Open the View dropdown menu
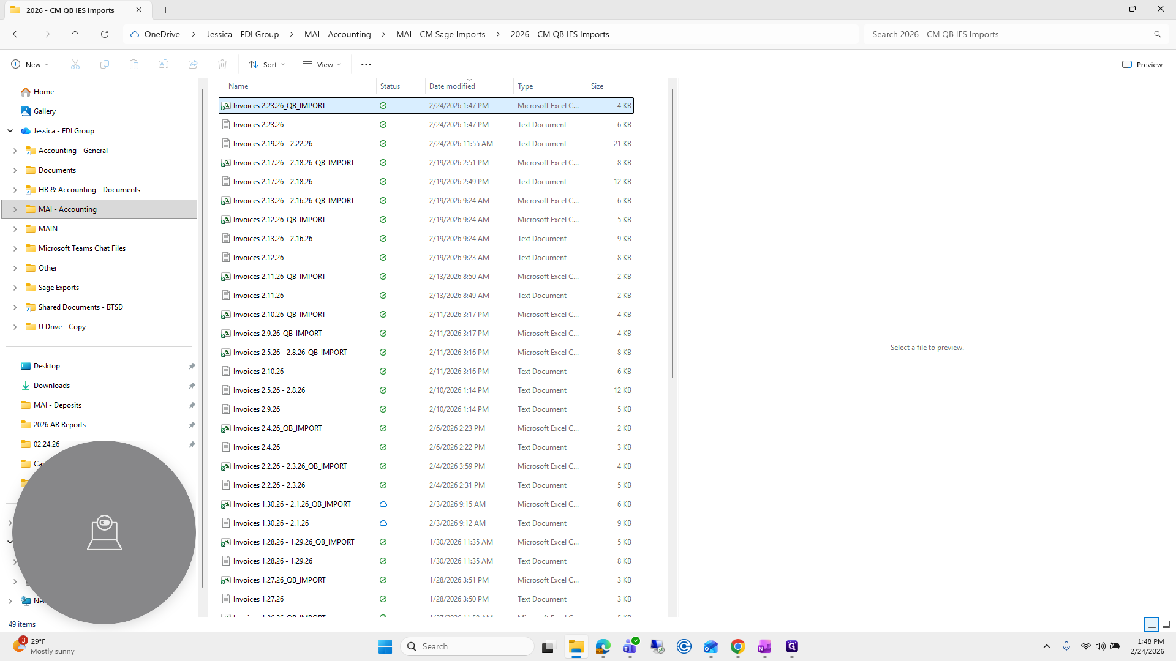The width and height of the screenshot is (1176, 661). [x=322, y=64]
